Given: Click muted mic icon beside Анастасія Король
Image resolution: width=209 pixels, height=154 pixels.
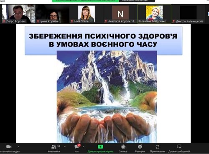Looking at the screenshot, I should 106,21.
